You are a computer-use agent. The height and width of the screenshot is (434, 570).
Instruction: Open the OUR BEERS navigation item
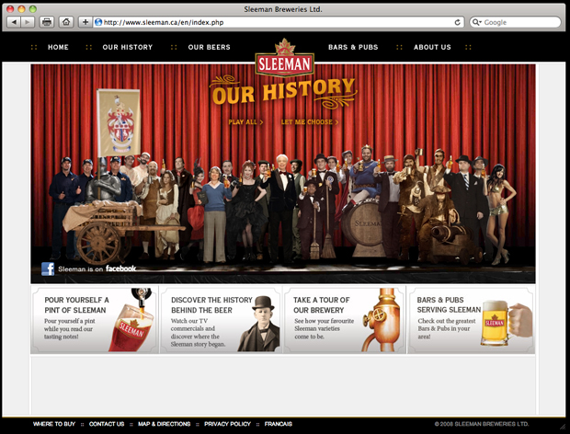coord(209,47)
